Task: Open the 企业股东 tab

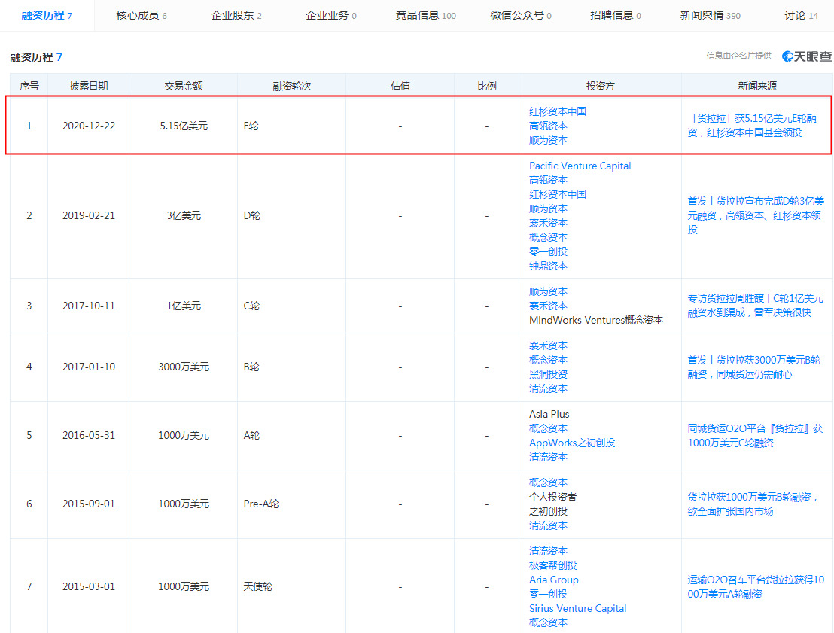Action: click(236, 15)
